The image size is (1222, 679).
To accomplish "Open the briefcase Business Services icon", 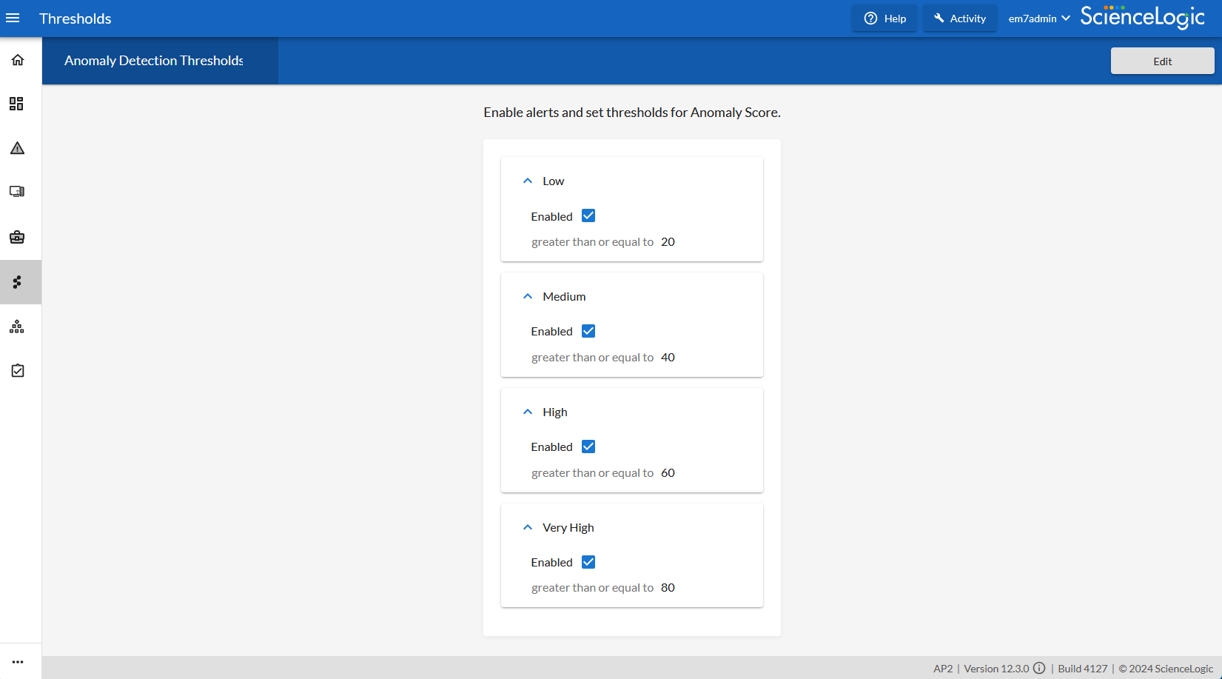I will [x=17, y=237].
